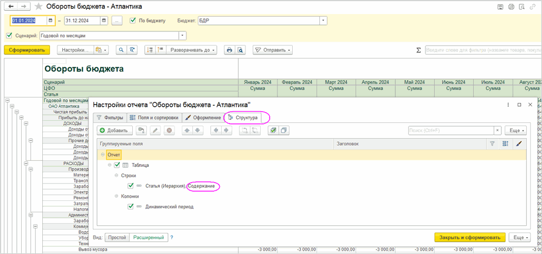Open calendar picker for start date 01.01.2024

click(x=50, y=21)
